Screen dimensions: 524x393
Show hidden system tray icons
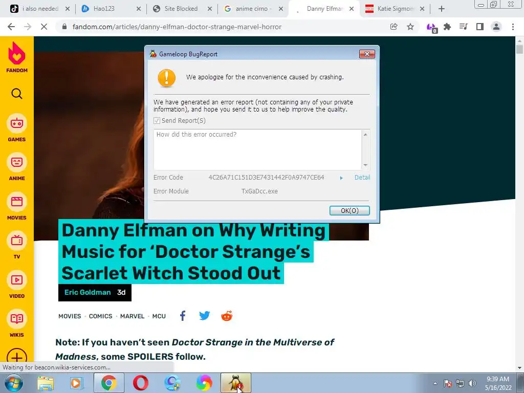(435, 383)
